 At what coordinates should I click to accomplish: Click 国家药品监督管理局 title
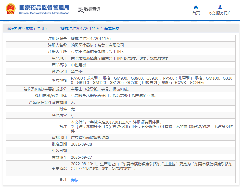pyautogui.click(x=44, y=8)
